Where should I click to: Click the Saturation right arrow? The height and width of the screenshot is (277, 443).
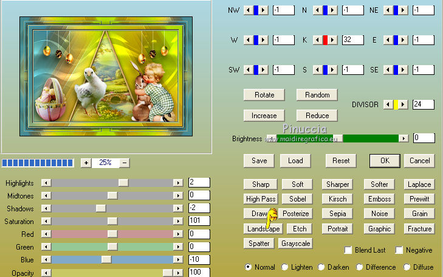point(178,221)
